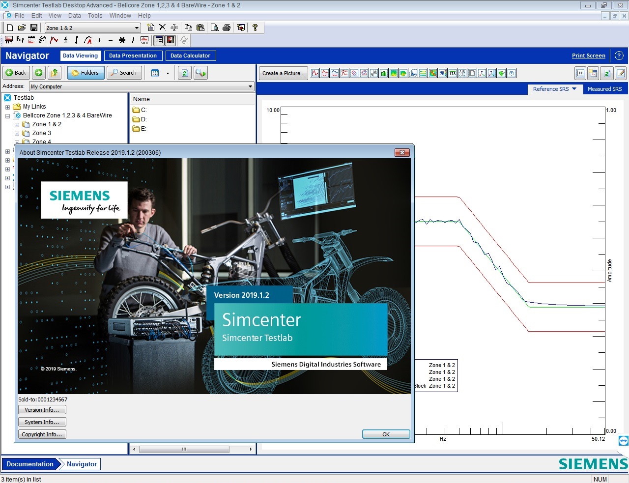629x483 pixels.
Task: Click the numeric 178 display icon
Action: pyautogui.click(x=453, y=73)
